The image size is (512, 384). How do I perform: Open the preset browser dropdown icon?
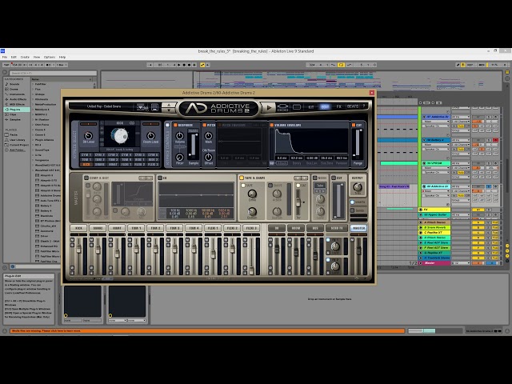(142, 107)
